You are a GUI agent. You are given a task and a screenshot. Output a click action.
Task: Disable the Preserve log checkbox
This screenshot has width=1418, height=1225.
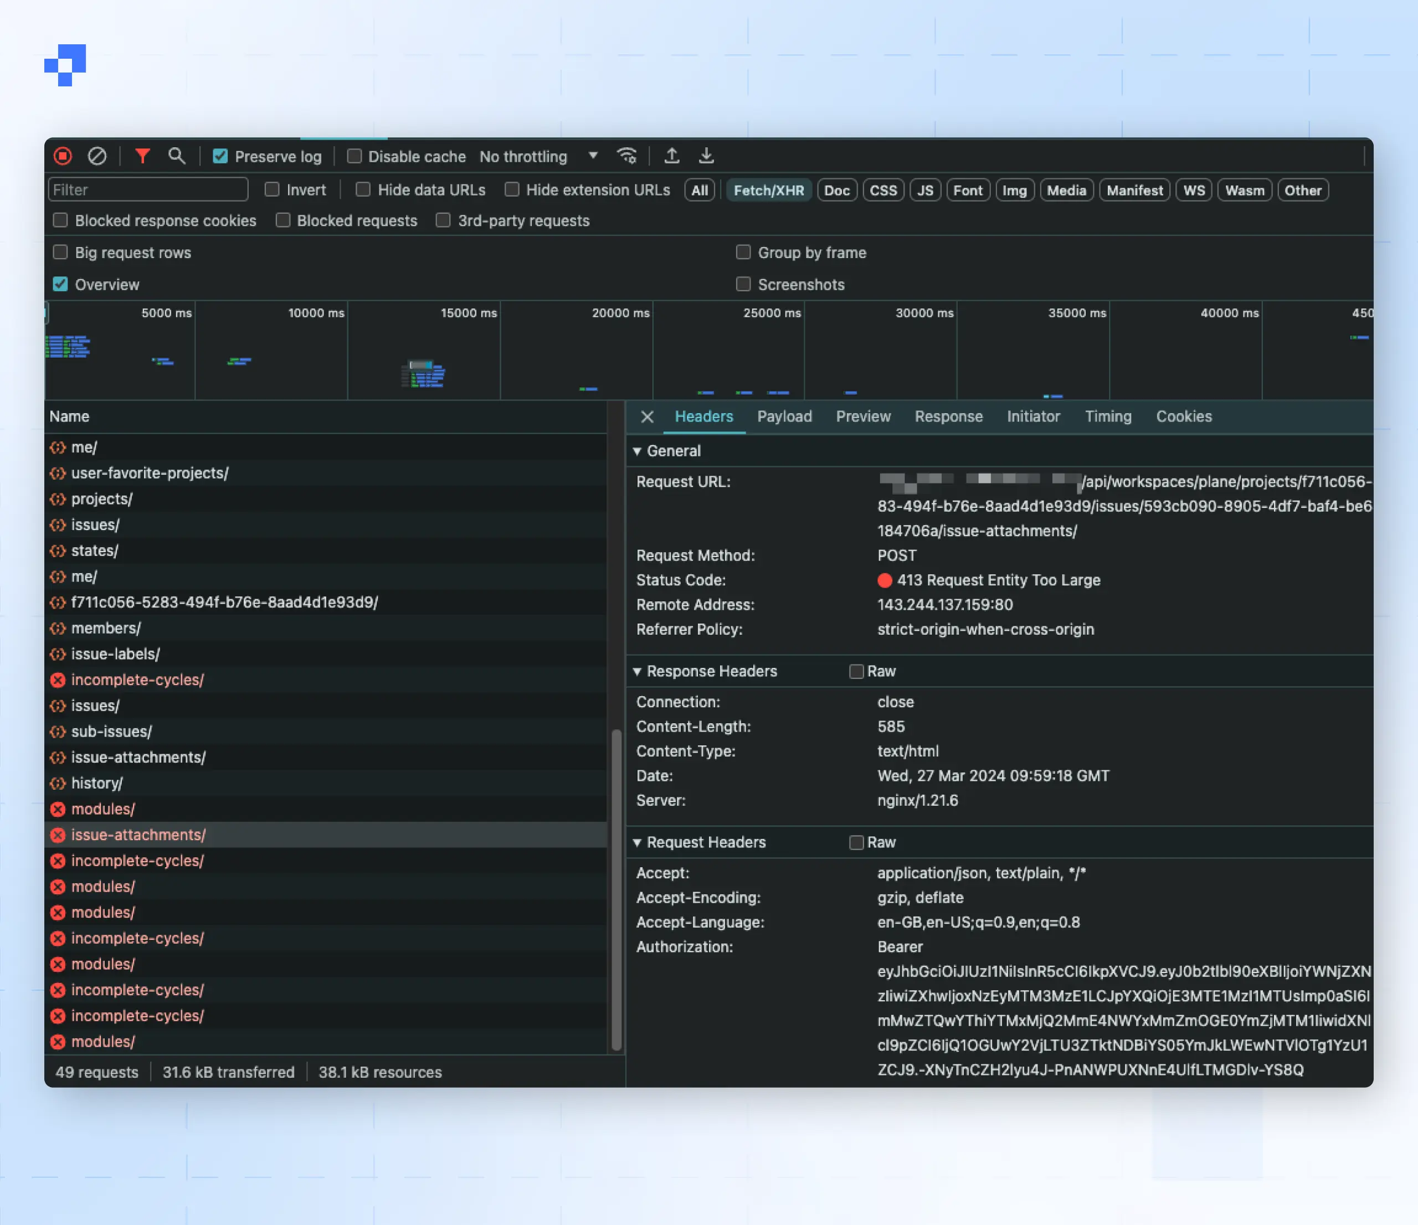[220, 156]
